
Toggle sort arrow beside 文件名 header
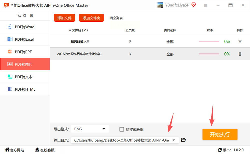(x=70, y=30)
